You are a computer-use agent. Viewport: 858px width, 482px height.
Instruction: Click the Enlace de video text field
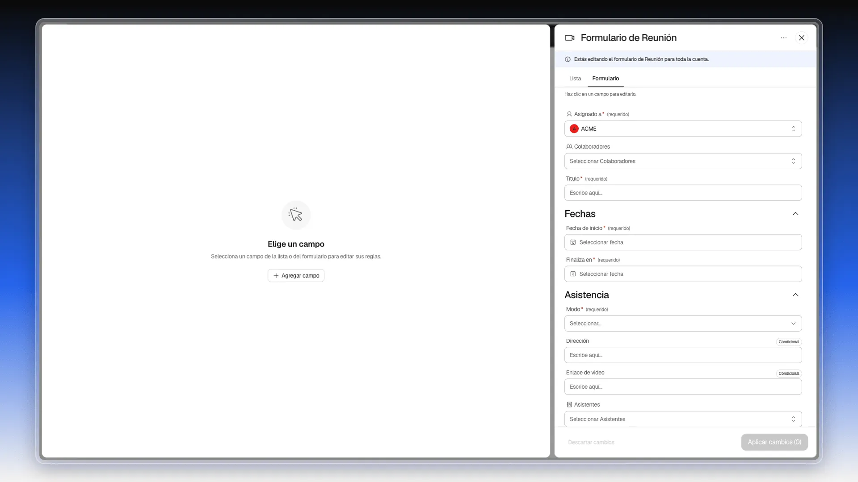point(683,387)
